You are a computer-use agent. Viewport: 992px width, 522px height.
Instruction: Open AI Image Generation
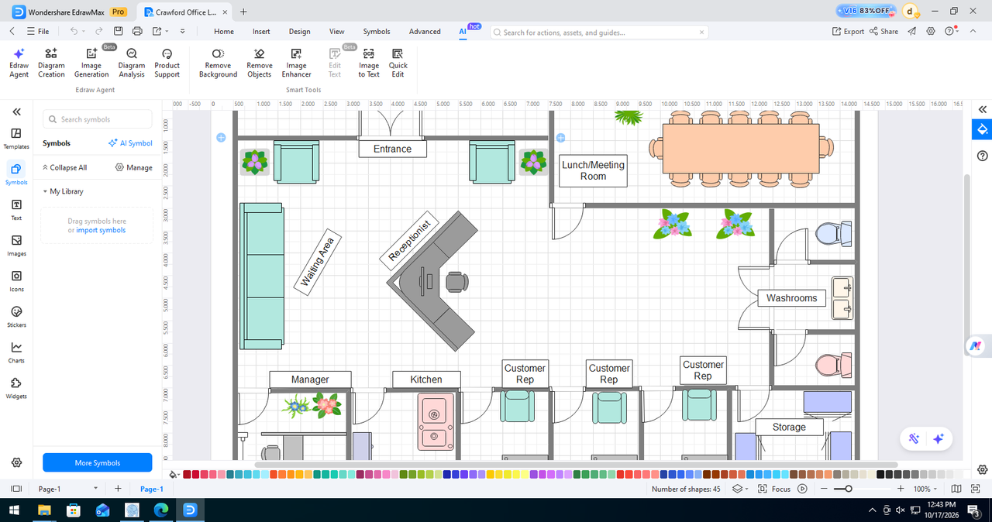[x=91, y=63]
